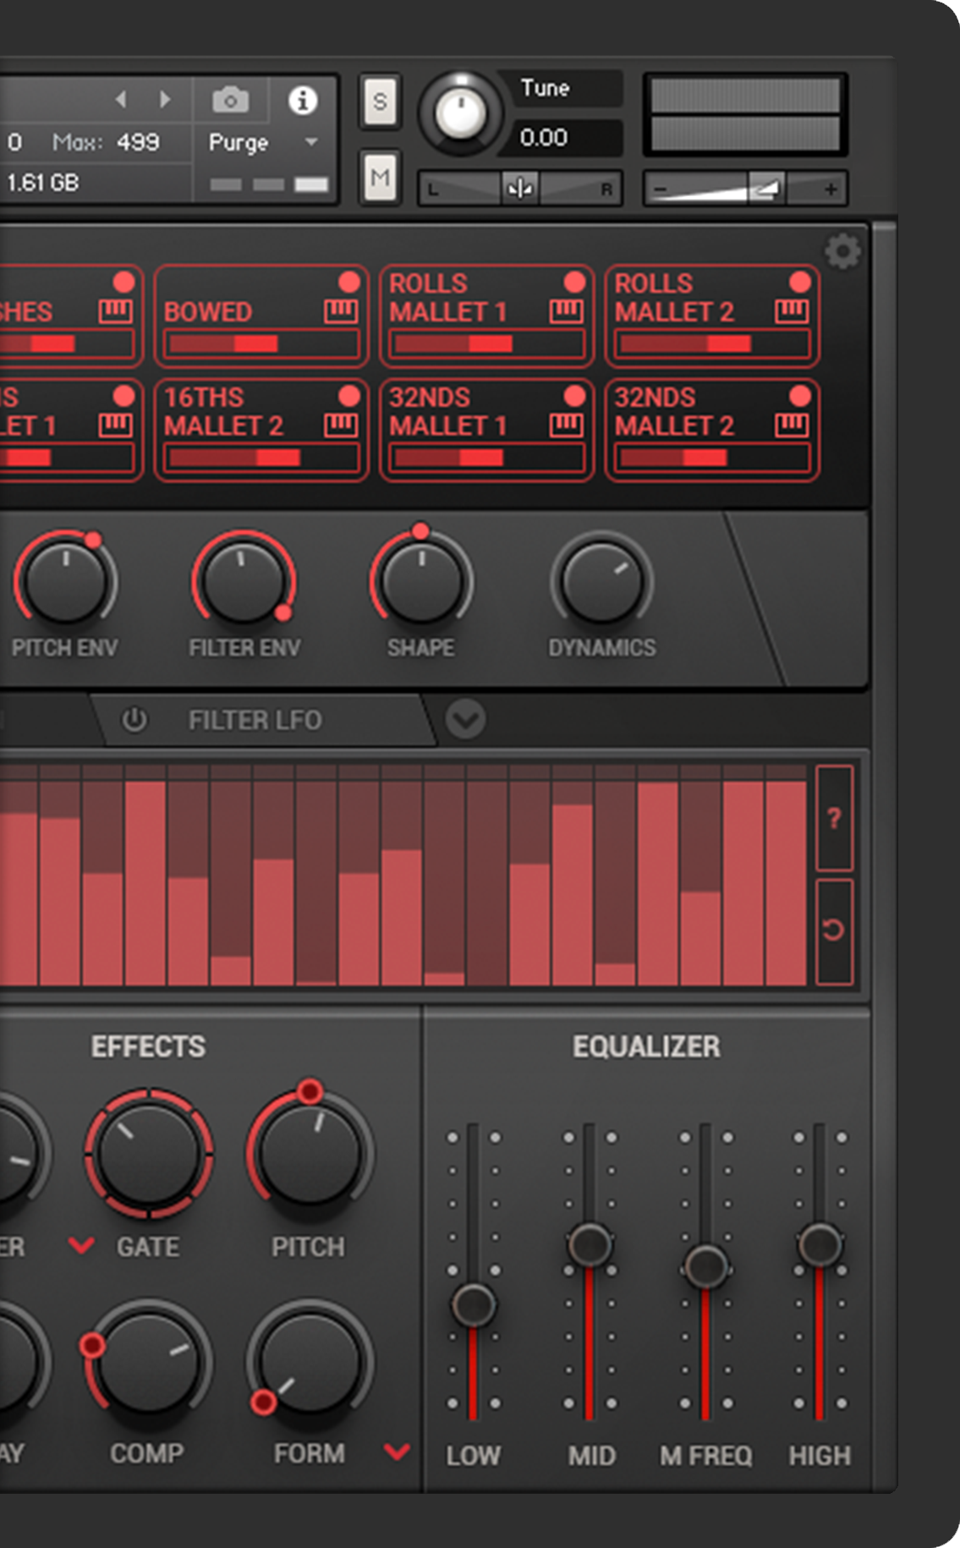
Task: Toggle ROLLS MALLET 2 red dot
Action: click(800, 282)
